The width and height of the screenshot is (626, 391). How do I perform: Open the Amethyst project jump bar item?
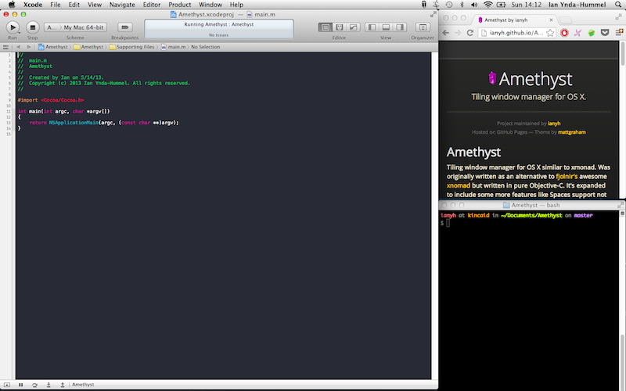[x=53, y=47]
